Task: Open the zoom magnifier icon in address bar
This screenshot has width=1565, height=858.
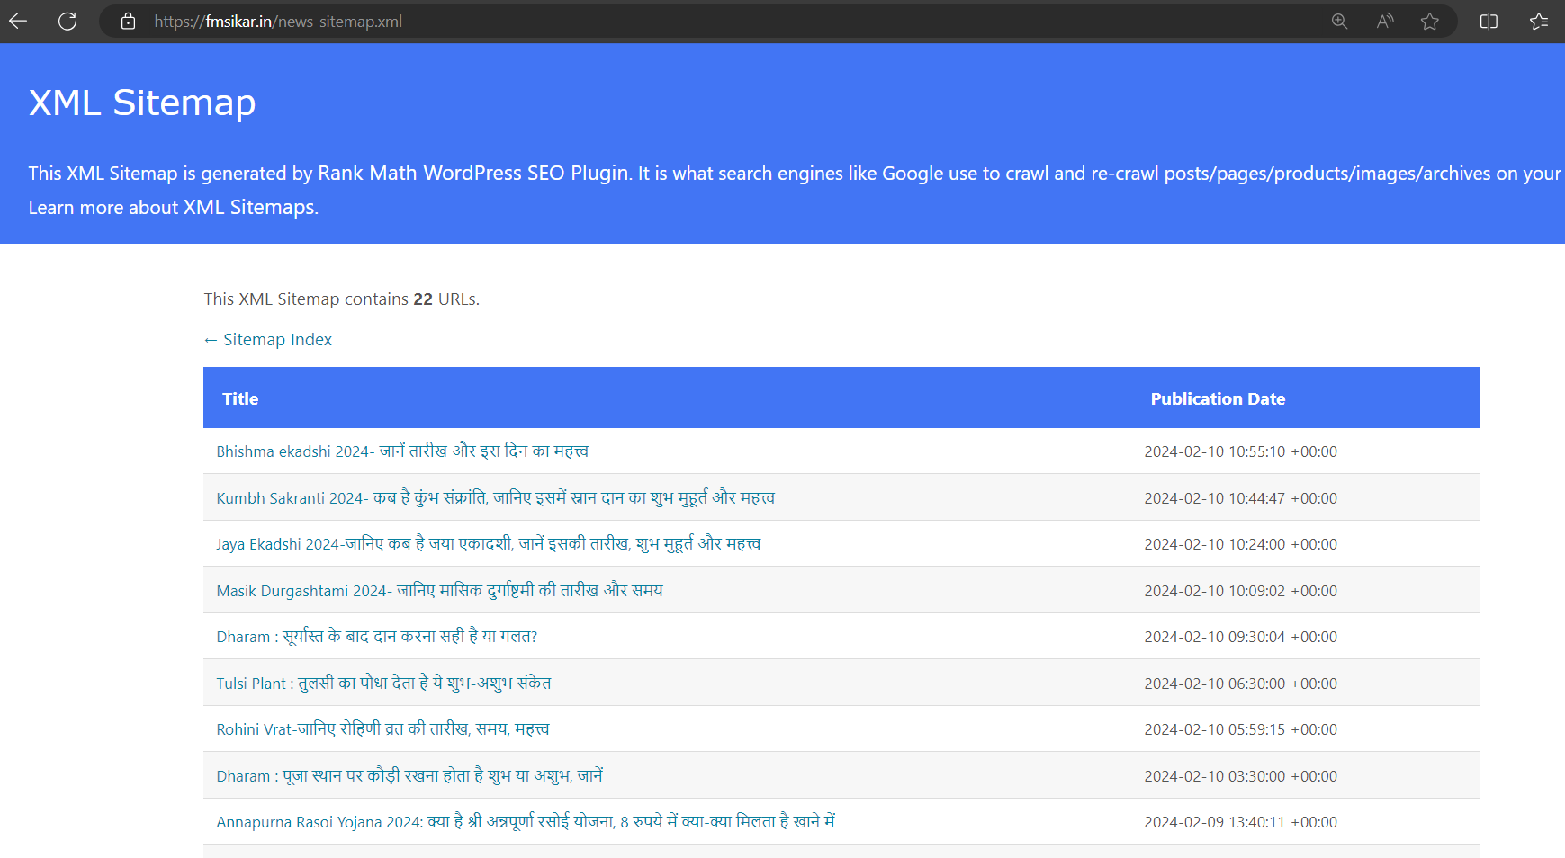Action: [x=1339, y=21]
